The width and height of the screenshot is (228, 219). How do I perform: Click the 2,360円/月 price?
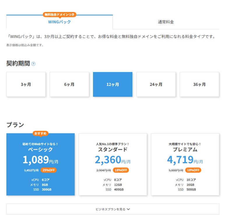click(113, 160)
